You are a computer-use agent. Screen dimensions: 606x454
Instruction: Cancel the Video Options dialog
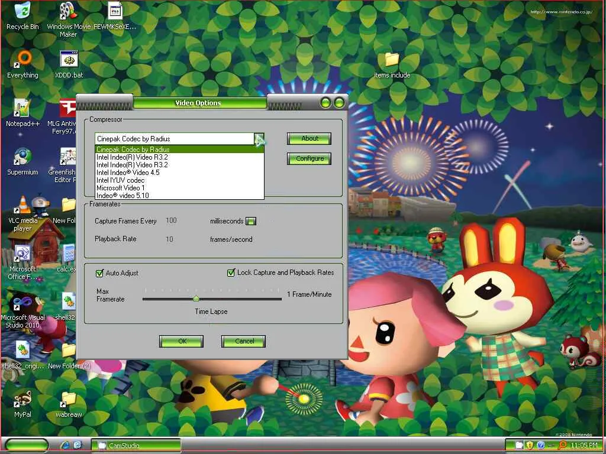[243, 341]
